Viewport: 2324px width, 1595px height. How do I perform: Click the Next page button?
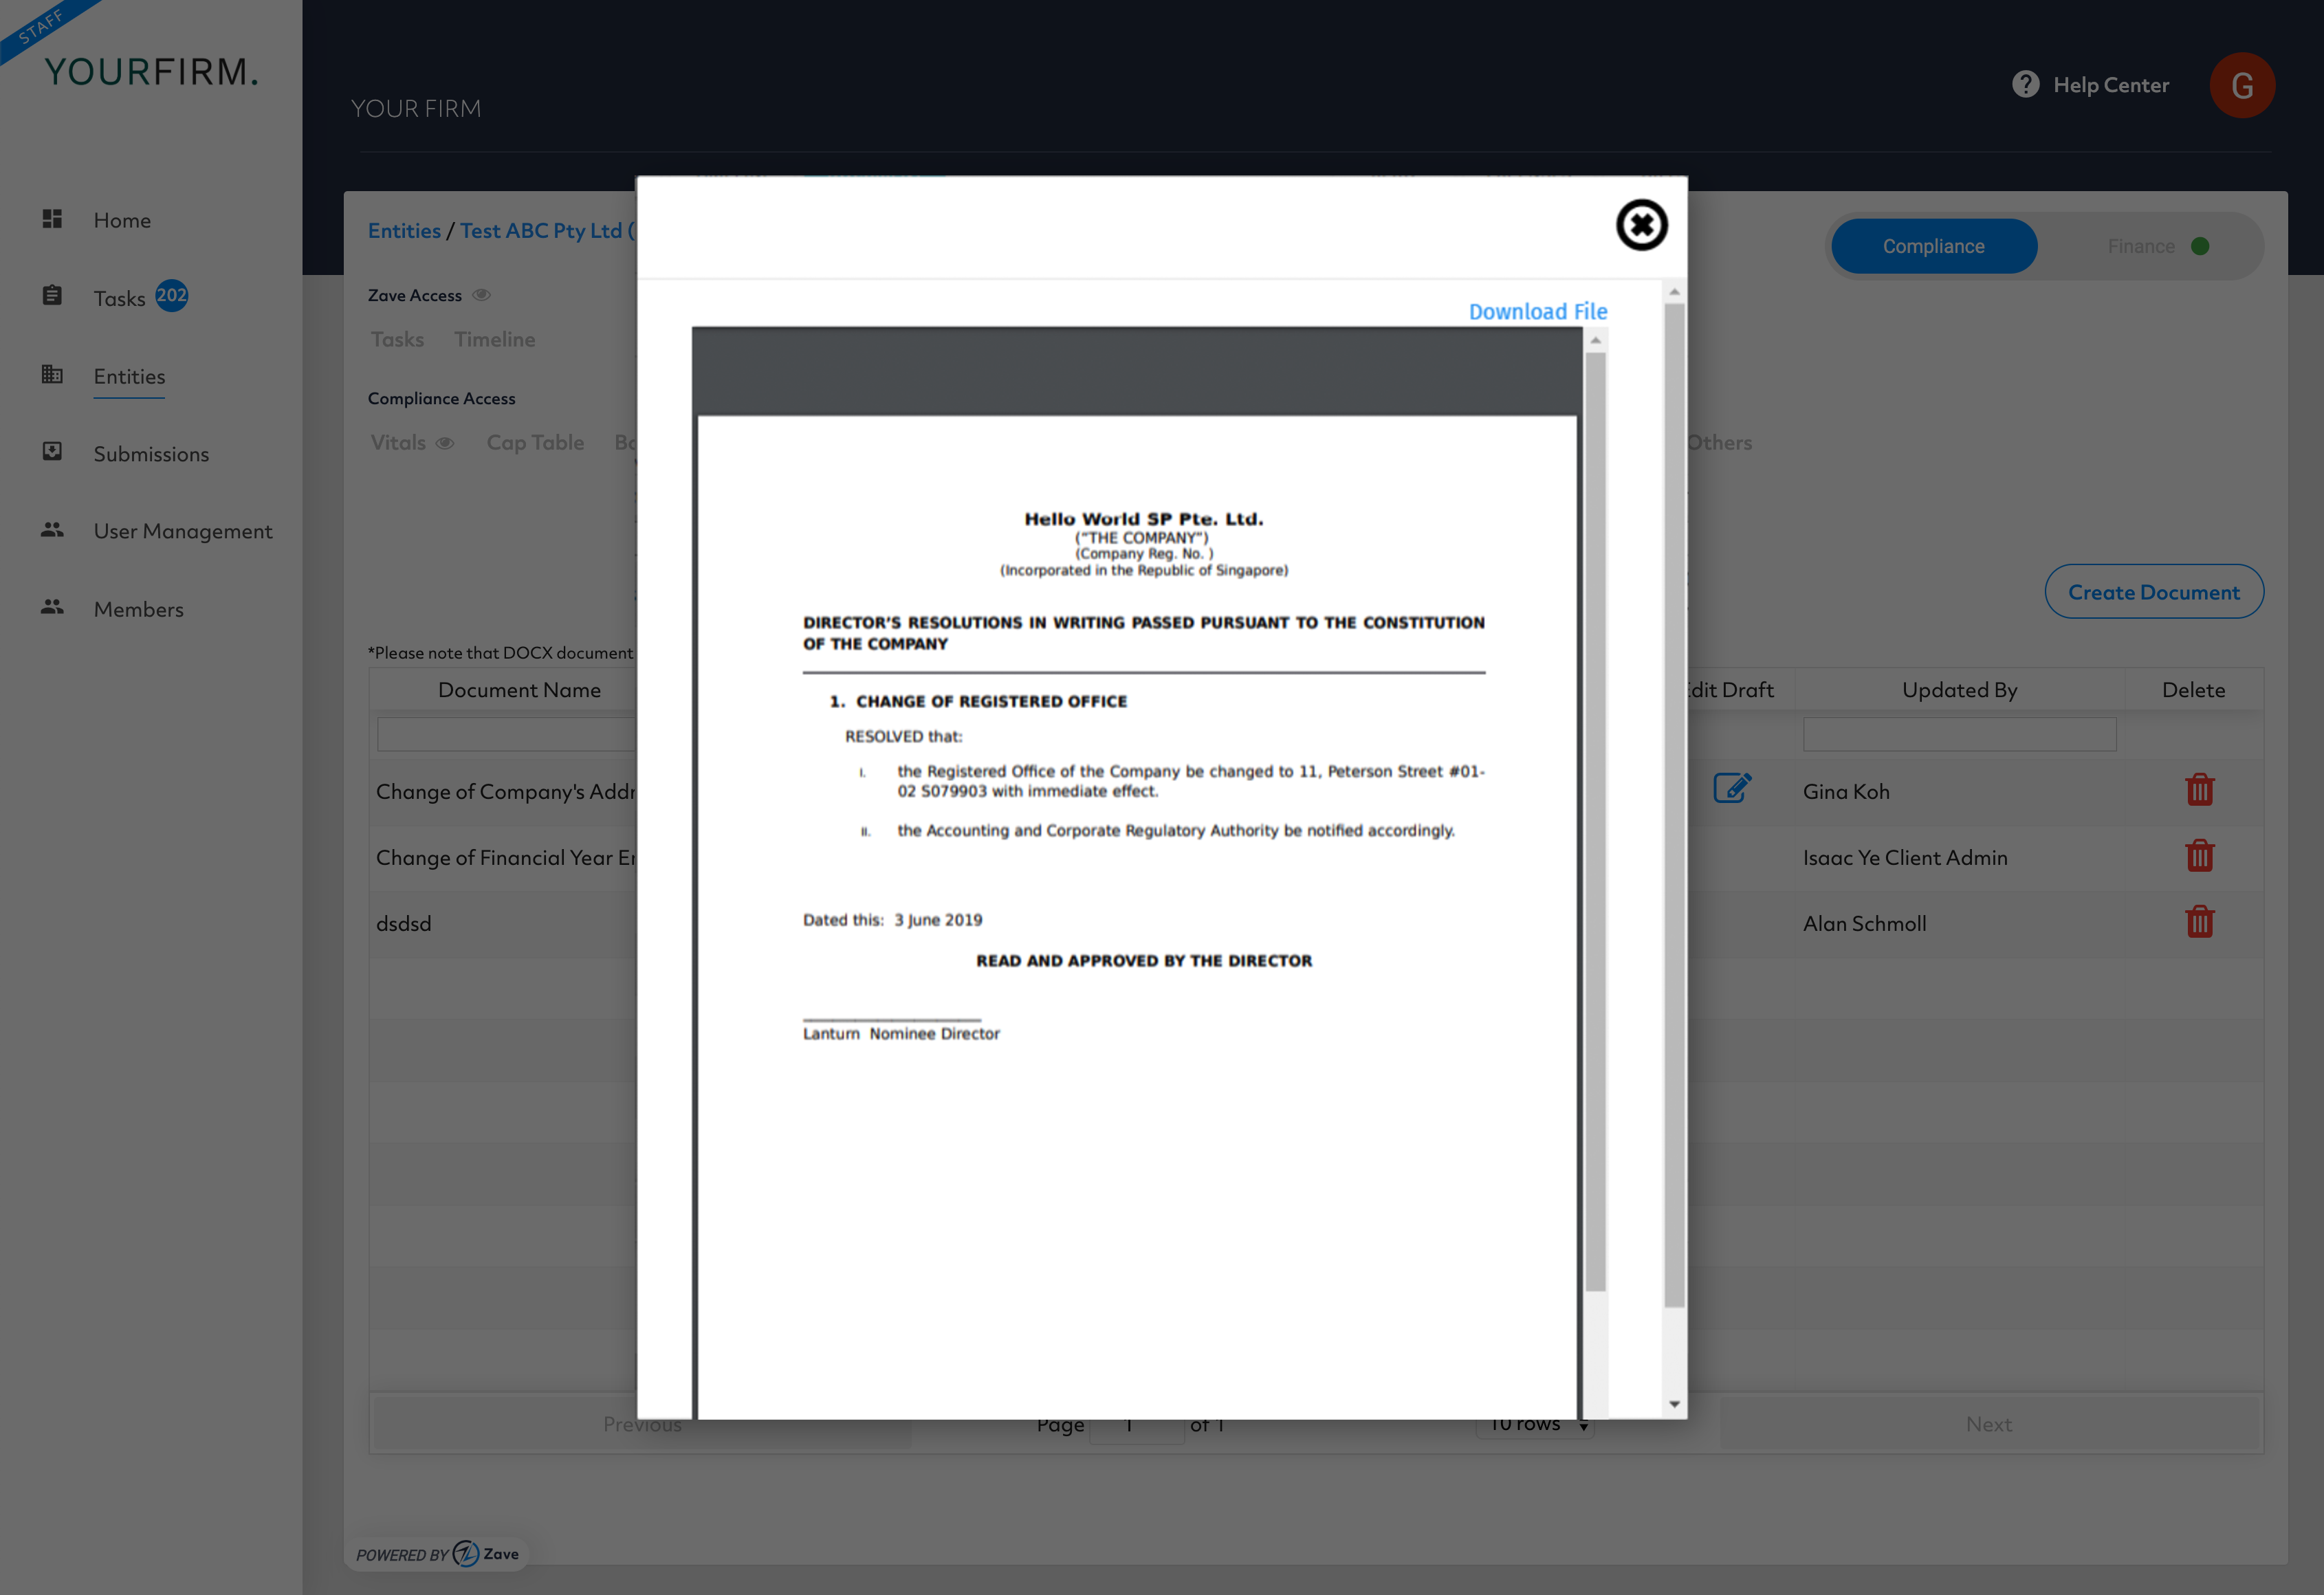pyautogui.click(x=1988, y=1425)
